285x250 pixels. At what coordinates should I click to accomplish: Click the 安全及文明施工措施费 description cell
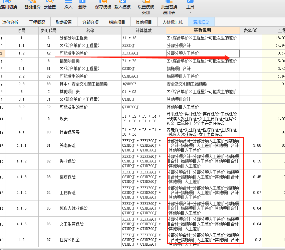(x=203, y=84)
